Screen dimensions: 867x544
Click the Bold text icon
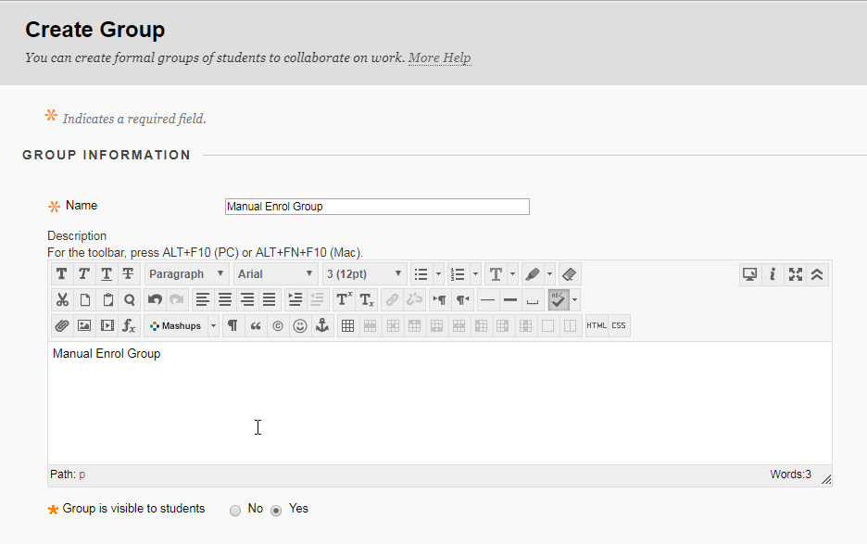point(62,274)
